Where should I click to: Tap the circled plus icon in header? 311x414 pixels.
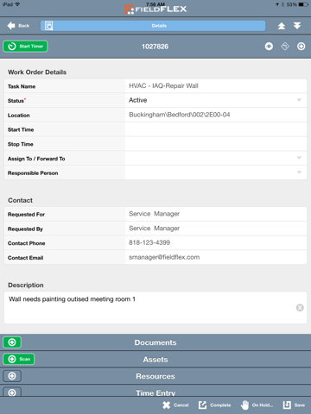tap(301, 47)
